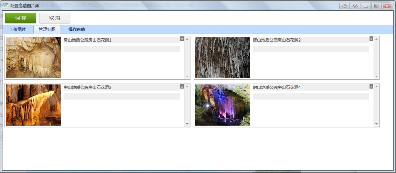Remove 房山石花洞1 image with its x icon
Viewport: 396px width, 173px height.
pyautogui.click(x=182, y=39)
